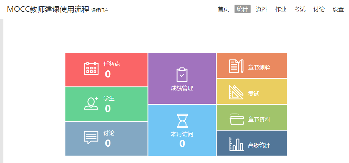Viewport: 349px width, 163px height.
Task: Open the 资料 tab
Action: 262,9
